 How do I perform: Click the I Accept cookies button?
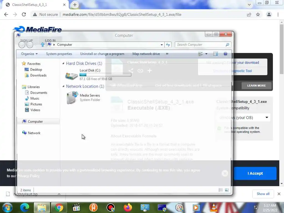(255, 173)
